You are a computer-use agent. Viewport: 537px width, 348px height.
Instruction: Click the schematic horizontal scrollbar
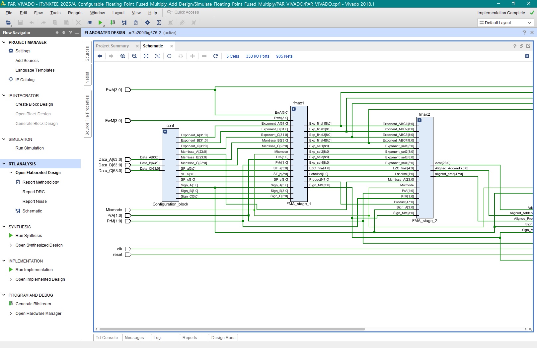(232, 329)
